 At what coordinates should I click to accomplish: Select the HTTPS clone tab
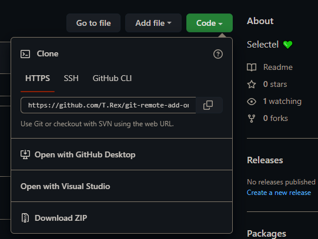(38, 78)
